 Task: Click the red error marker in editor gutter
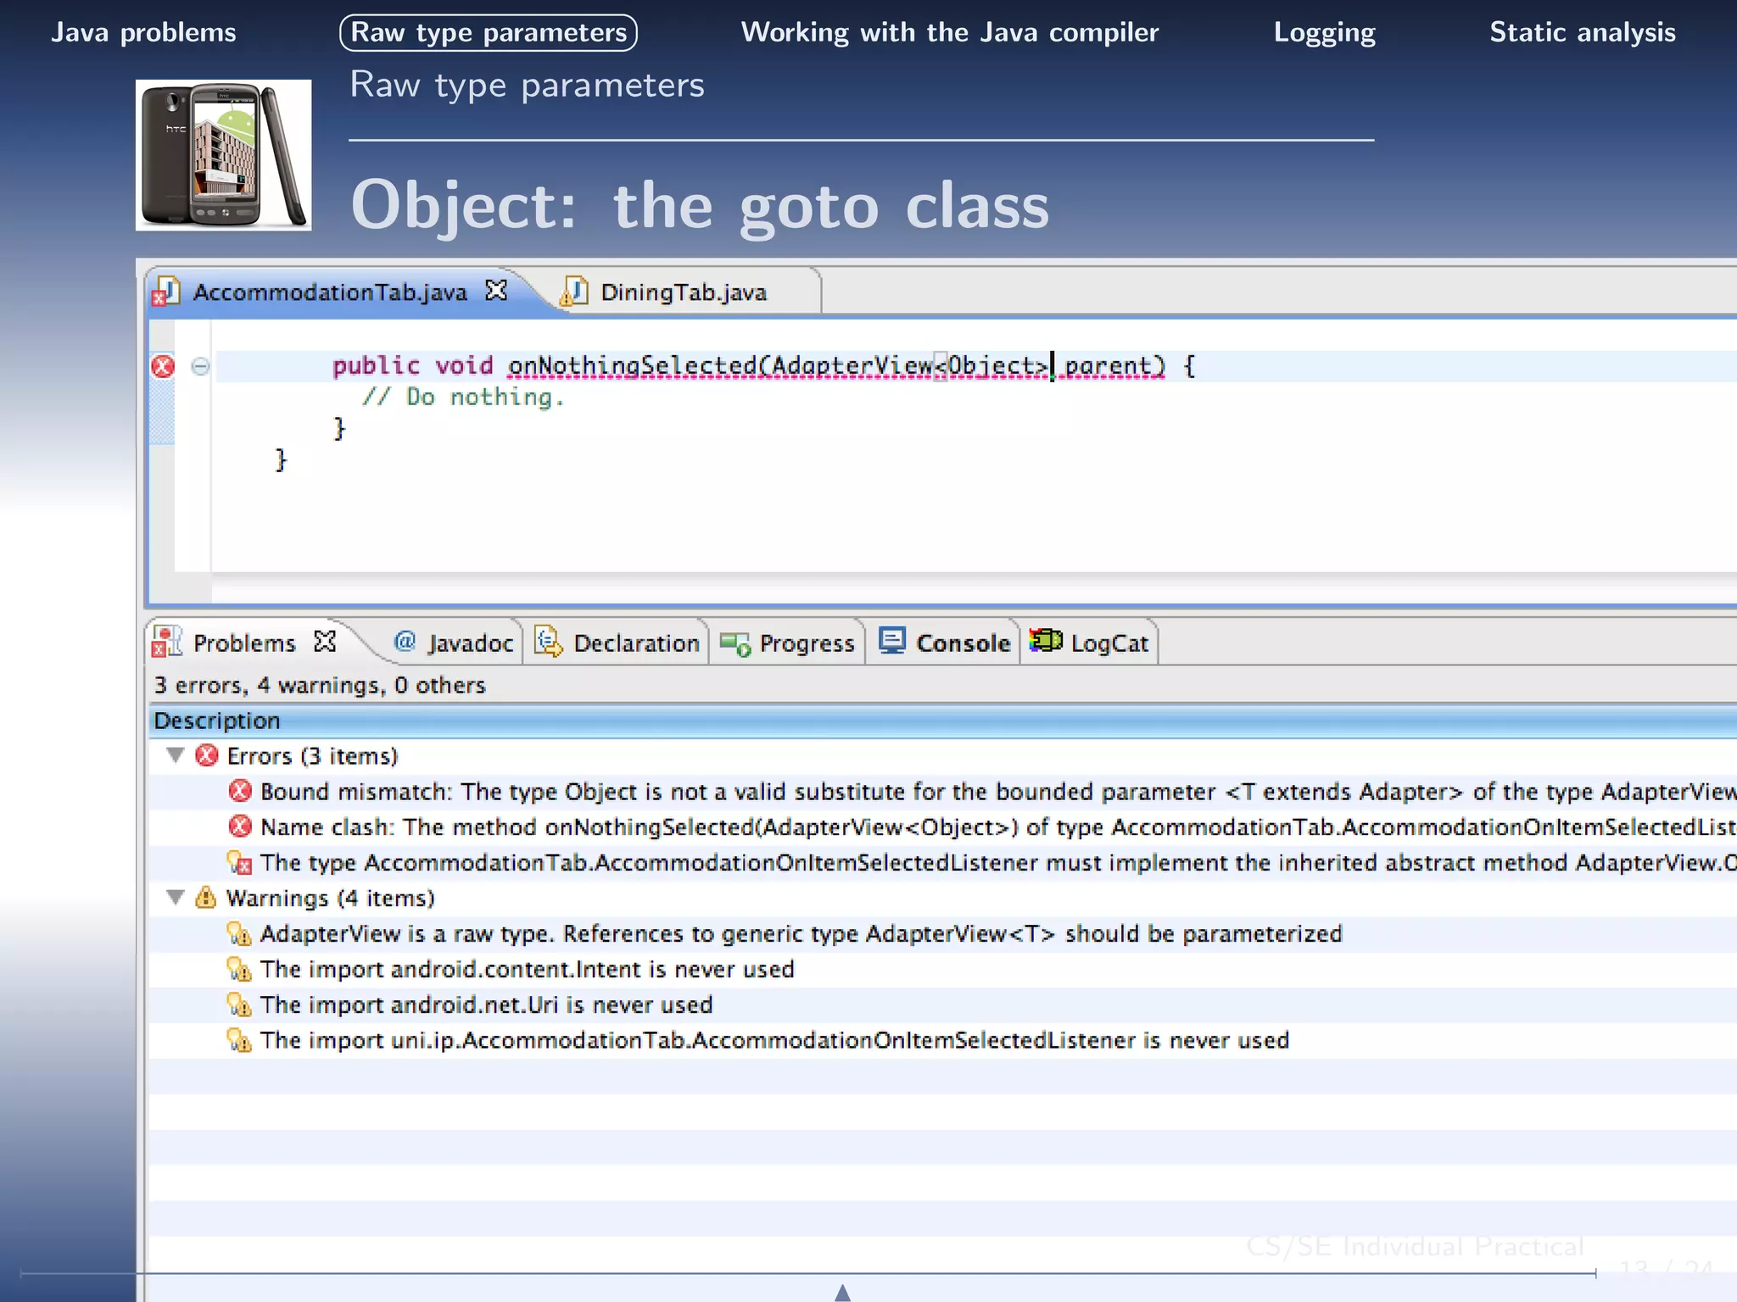pos(162,366)
